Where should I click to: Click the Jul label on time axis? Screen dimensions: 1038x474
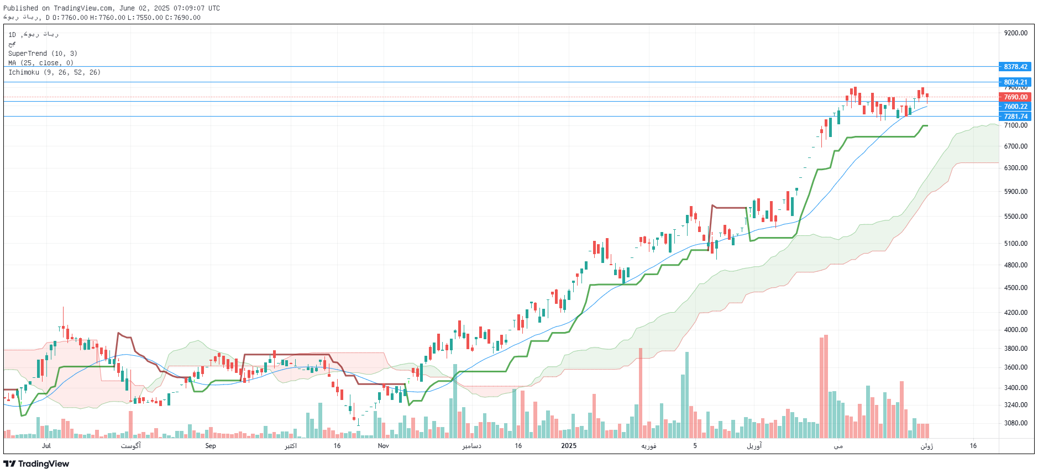click(x=46, y=446)
